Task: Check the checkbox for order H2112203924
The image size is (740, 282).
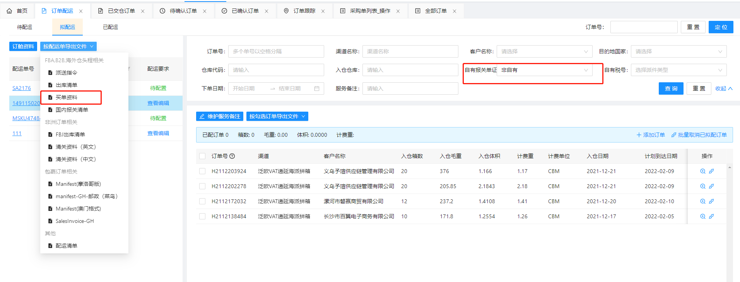Action: coord(202,171)
